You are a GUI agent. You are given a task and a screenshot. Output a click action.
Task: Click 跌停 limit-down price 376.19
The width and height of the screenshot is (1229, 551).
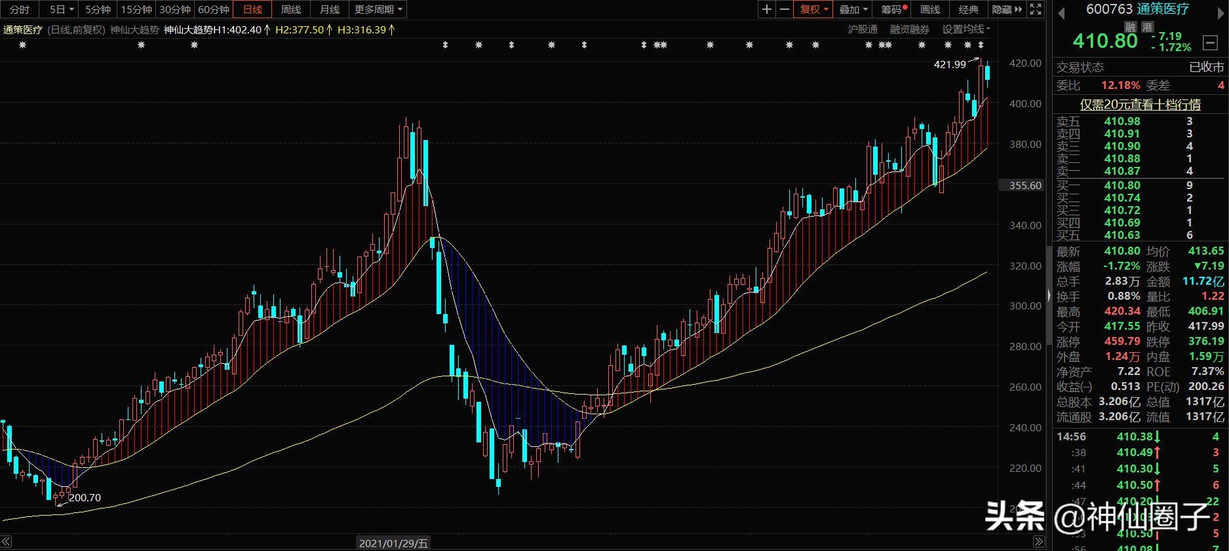(x=1206, y=342)
